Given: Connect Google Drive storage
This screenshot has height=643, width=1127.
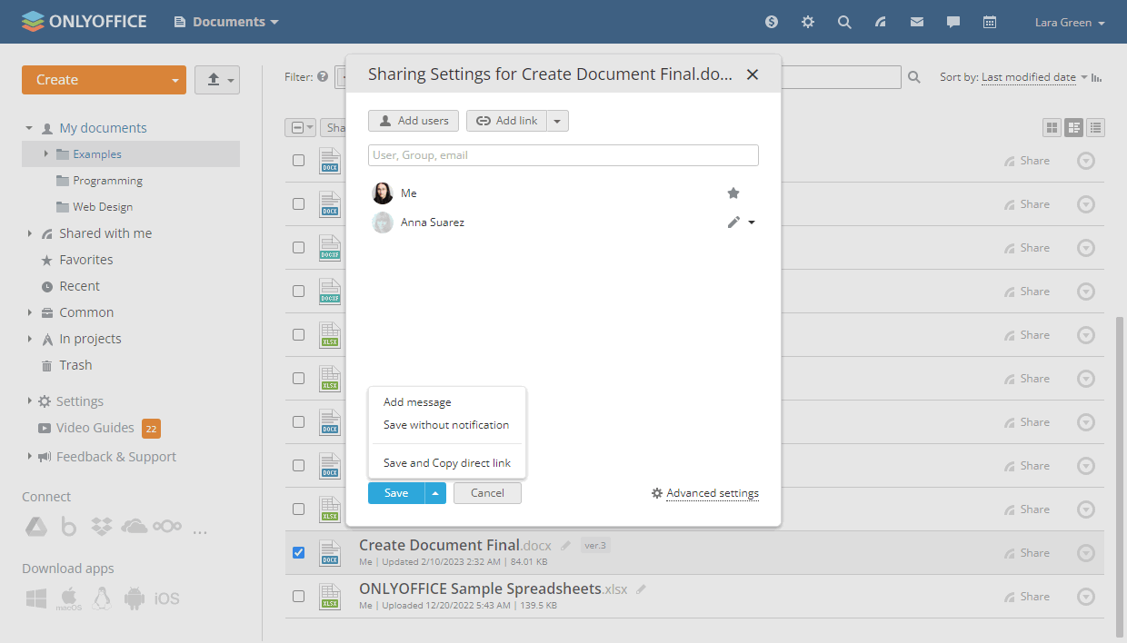Looking at the screenshot, I should tap(36, 526).
